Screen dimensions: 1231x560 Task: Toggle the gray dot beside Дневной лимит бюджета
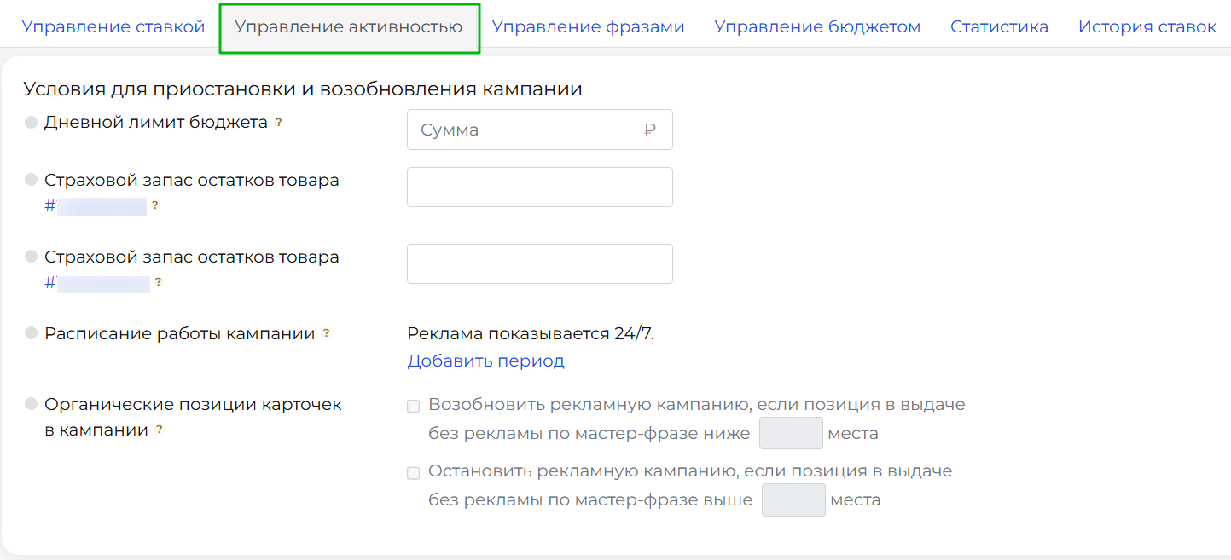(32, 123)
